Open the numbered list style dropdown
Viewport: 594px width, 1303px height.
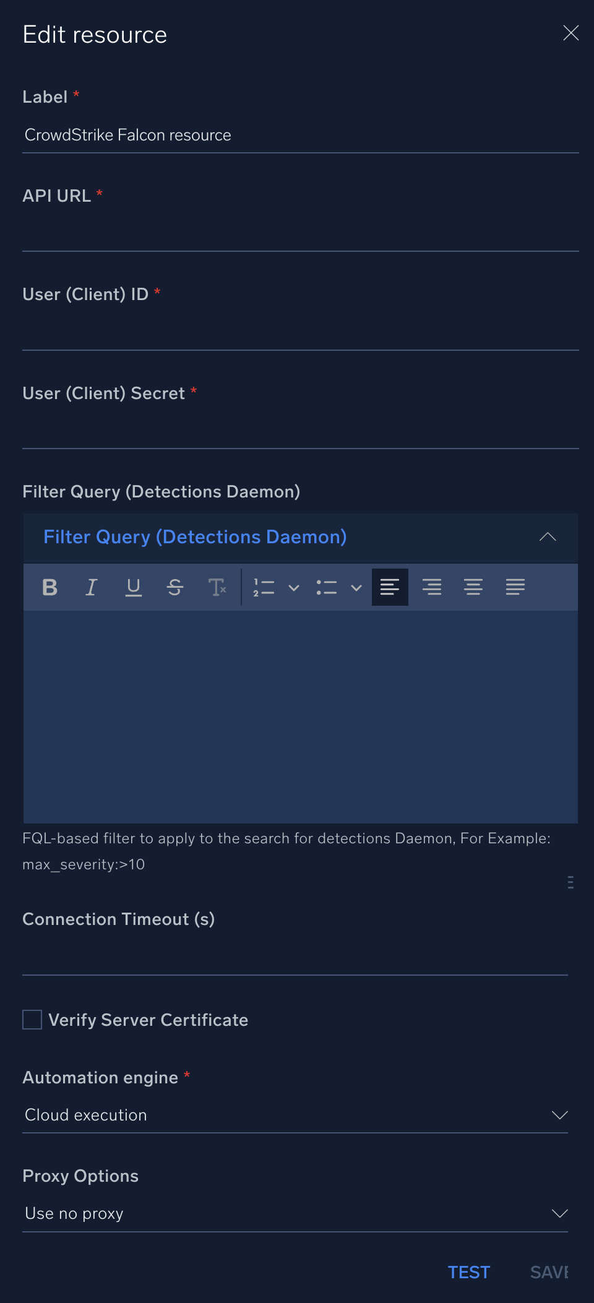point(294,587)
